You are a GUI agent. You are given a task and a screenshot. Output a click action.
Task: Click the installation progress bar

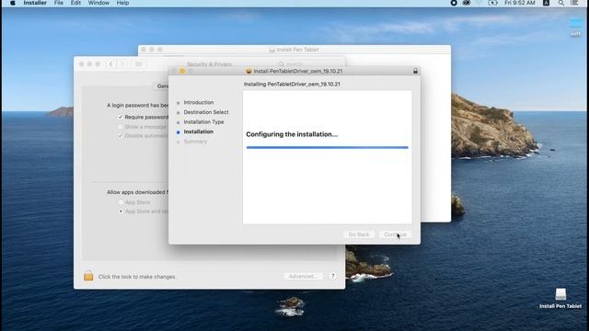(328, 147)
